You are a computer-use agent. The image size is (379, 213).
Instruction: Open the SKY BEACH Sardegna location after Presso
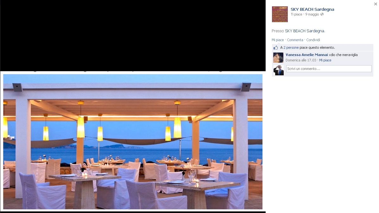304,31
